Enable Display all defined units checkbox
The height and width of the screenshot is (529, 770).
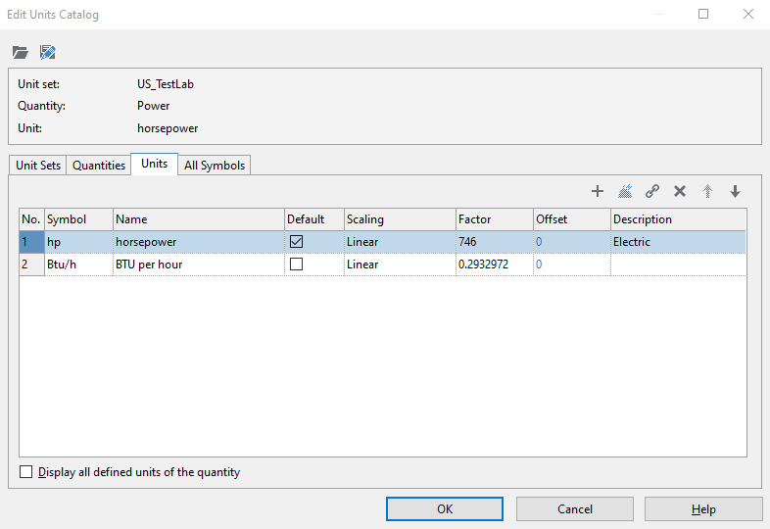(x=26, y=472)
